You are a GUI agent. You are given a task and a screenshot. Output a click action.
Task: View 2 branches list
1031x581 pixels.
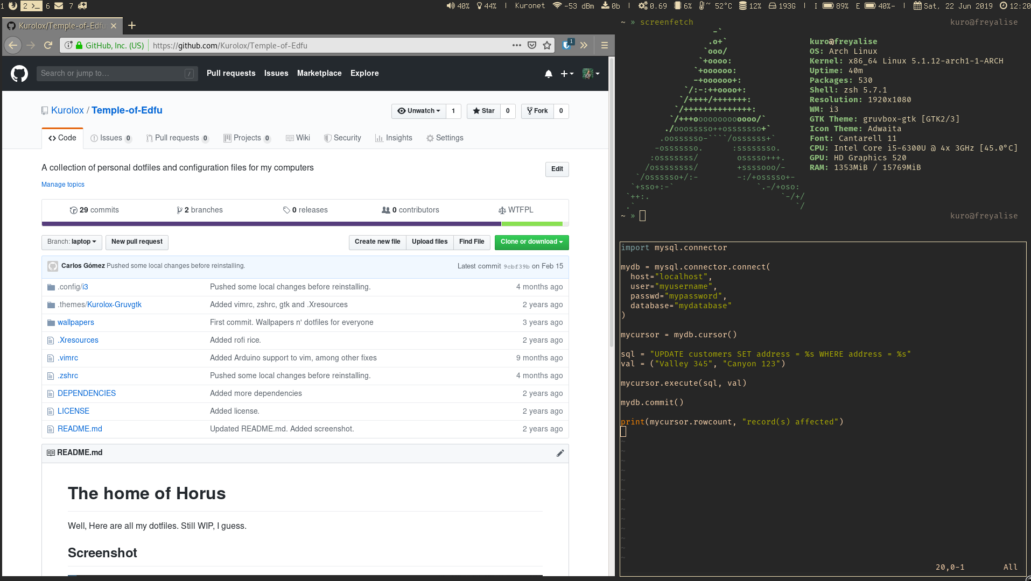200,210
